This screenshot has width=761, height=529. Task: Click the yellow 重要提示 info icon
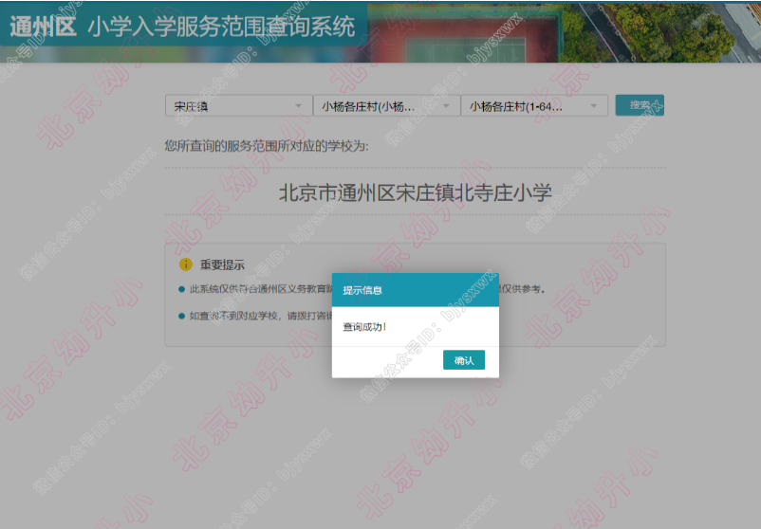click(186, 264)
